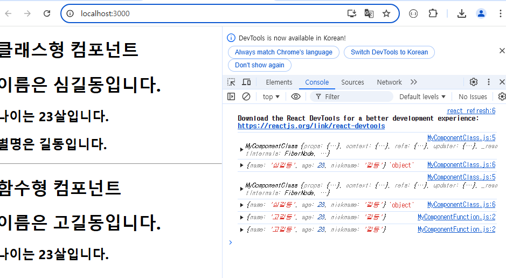Expand the first 고길동 props object

pyautogui.click(x=241, y=217)
